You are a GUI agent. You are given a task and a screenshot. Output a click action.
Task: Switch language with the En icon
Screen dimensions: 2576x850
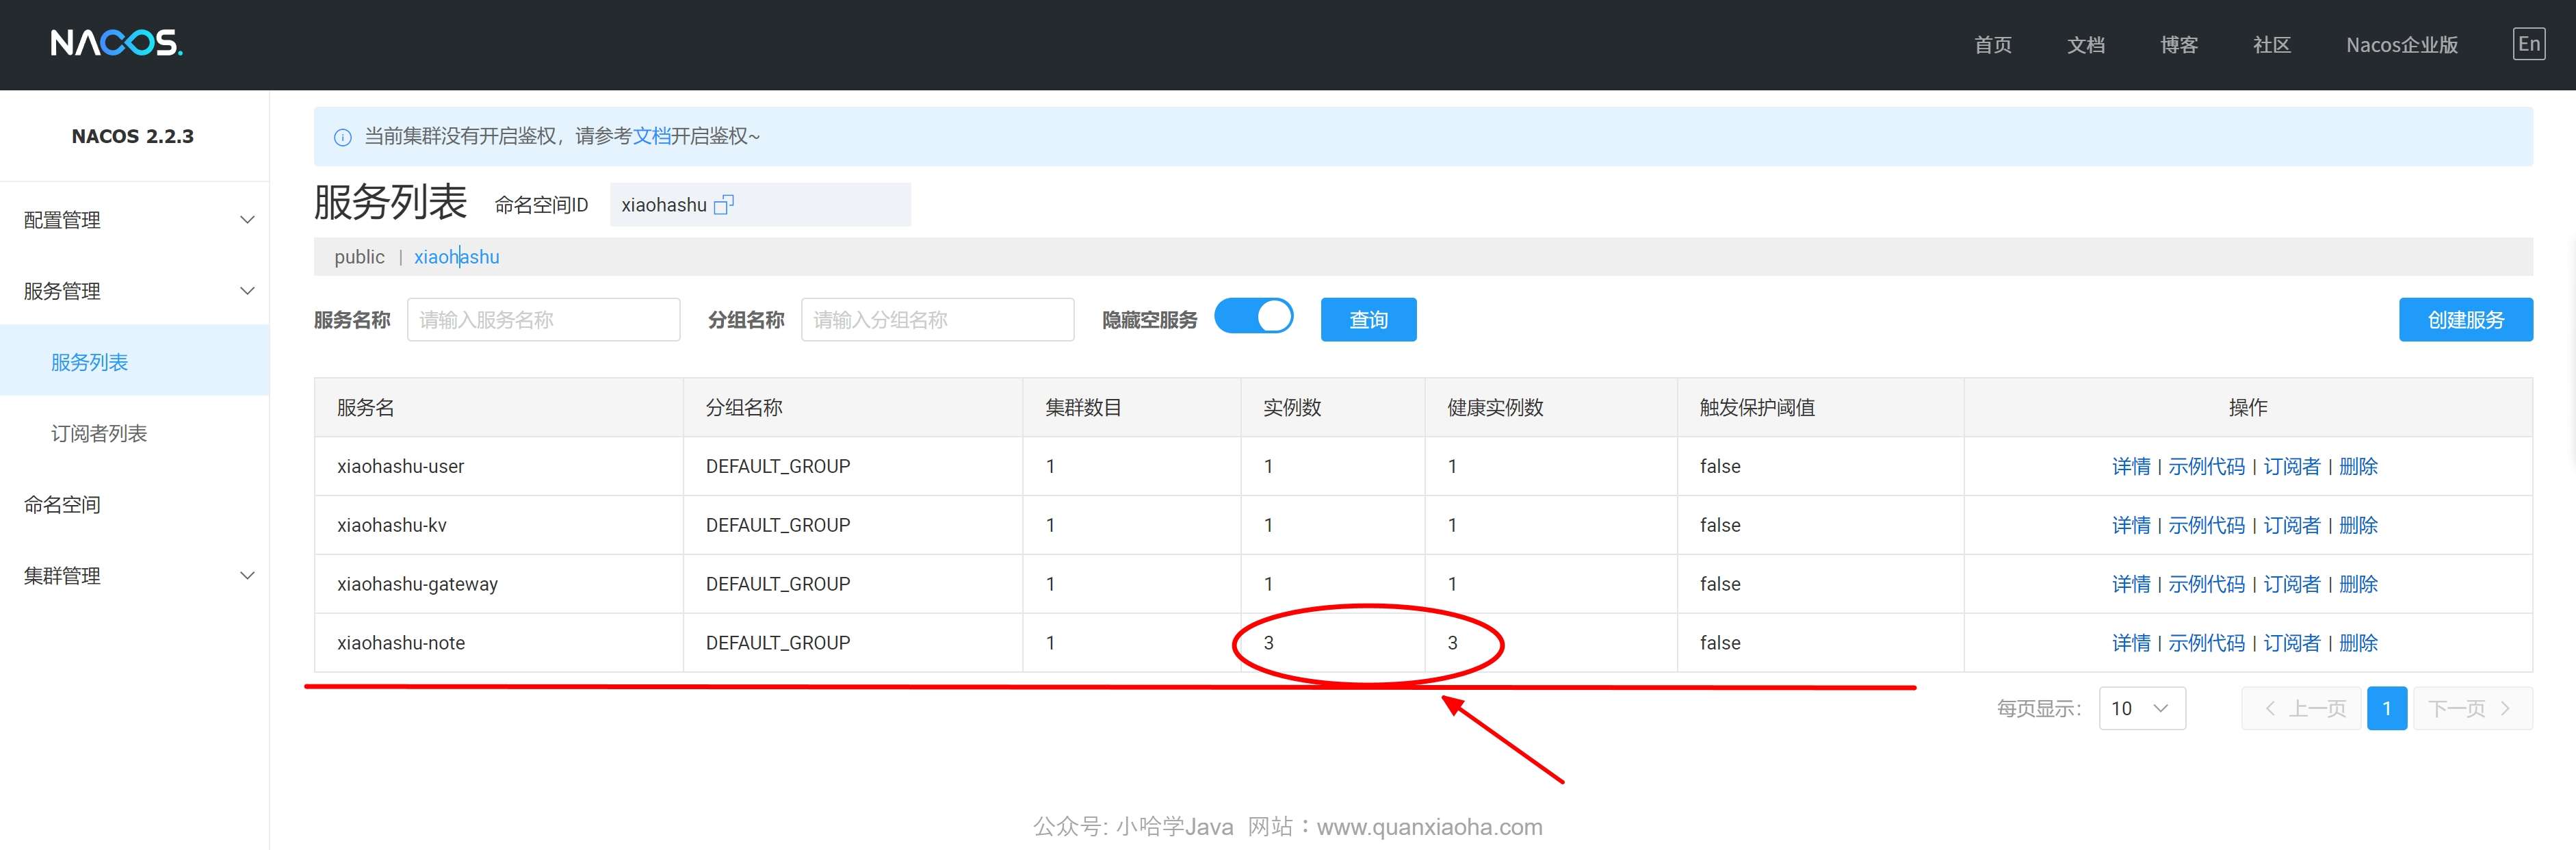click(x=2528, y=44)
